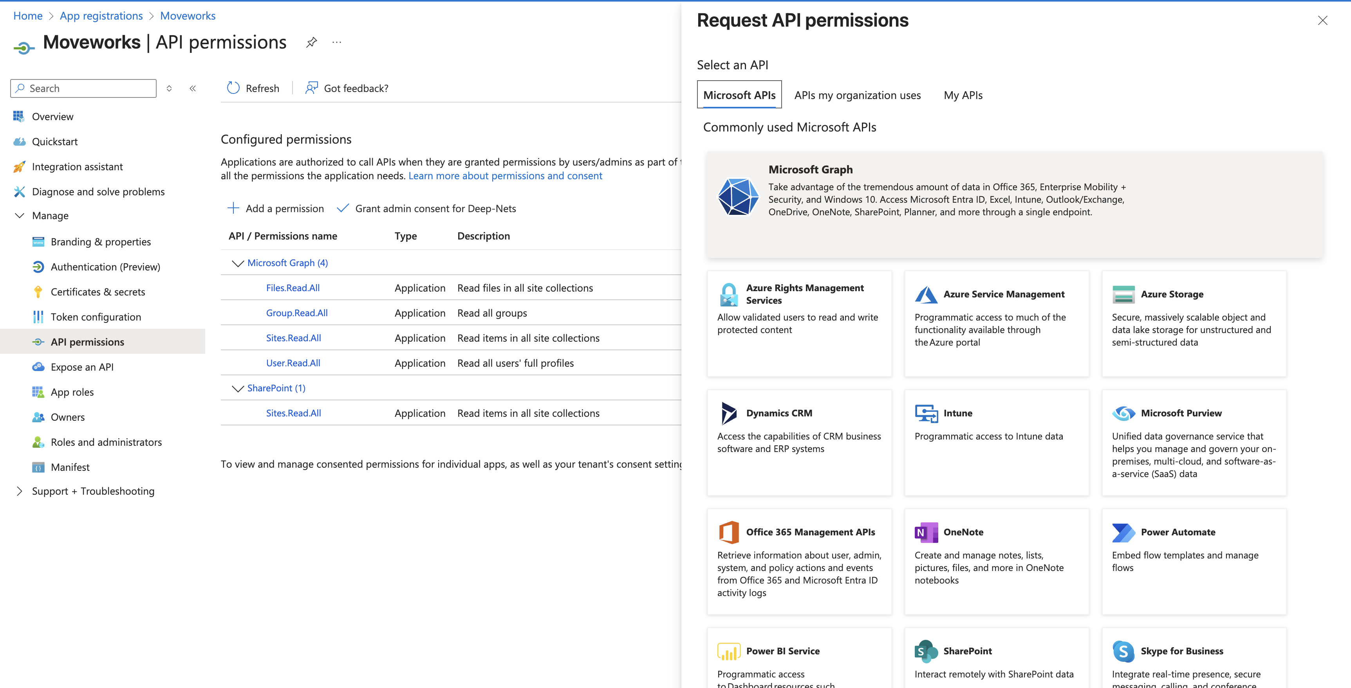Viewport: 1351px width, 688px height.
Task: Open Learn more about permissions and consent link
Action: click(505, 176)
